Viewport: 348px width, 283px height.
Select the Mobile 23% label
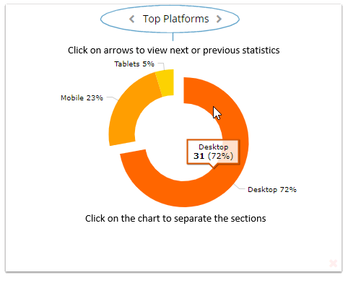tap(82, 98)
